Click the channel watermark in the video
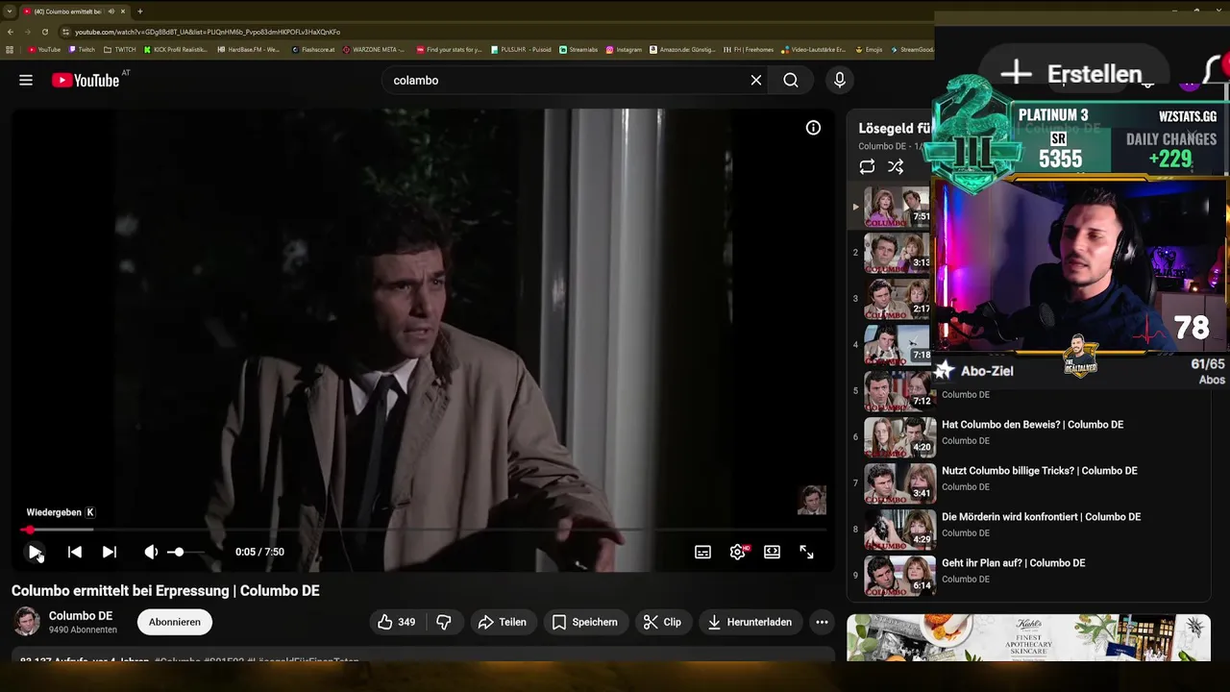Image resolution: width=1230 pixels, height=692 pixels. click(x=812, y=500)
